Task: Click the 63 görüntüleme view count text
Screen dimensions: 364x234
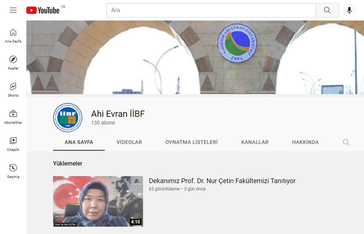Action: pyautogui.click(x=164, y=189)
